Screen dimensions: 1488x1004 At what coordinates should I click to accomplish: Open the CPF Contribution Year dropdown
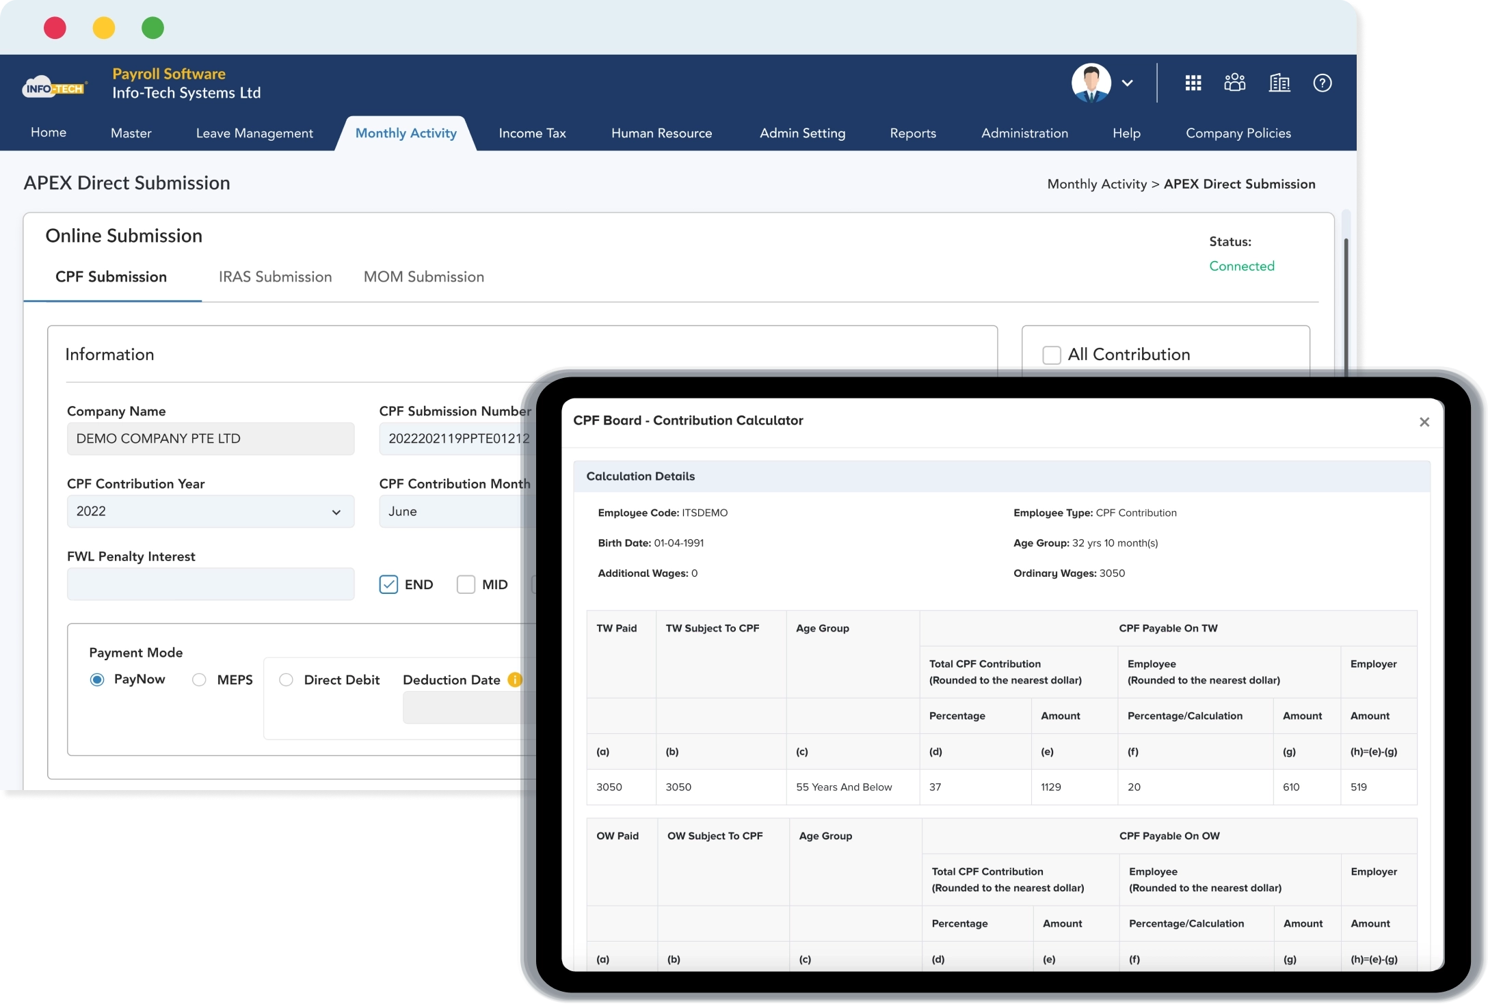pyautogui.click(x=210, y=511)
